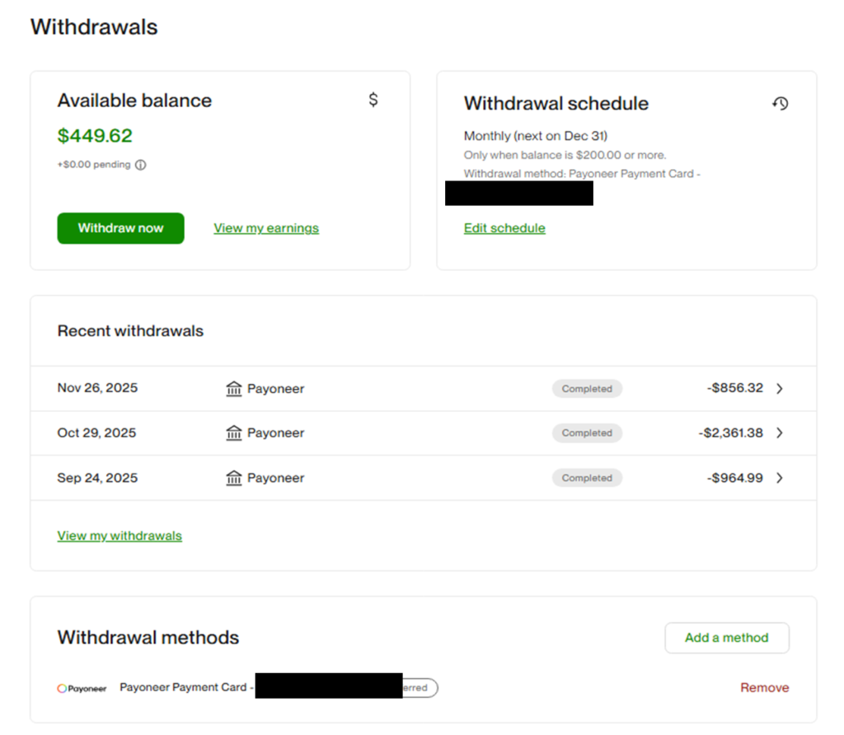Click the $449.62 available balance amount
This screenshot has width=844, height=735.
[x=95, y=136]
